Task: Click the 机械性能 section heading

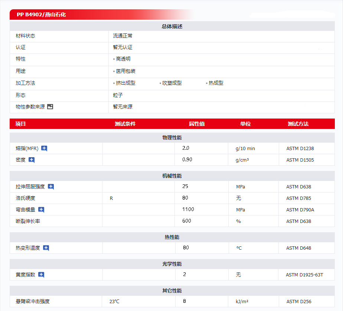Action: click(172, 176)
